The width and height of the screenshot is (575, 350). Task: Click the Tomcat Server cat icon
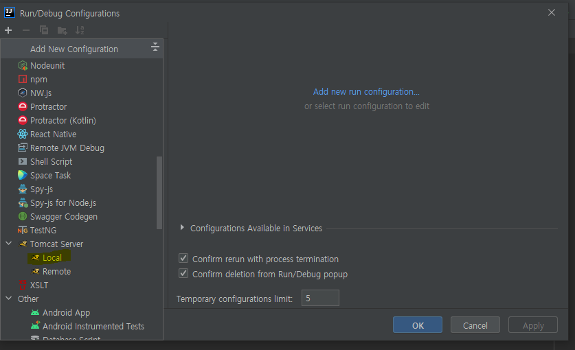[x=23, y=244]
